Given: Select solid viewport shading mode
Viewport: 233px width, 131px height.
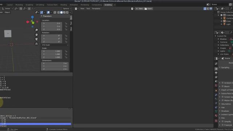Looking at the screenshot, I should pyautogui.click(x=62, y=12).
